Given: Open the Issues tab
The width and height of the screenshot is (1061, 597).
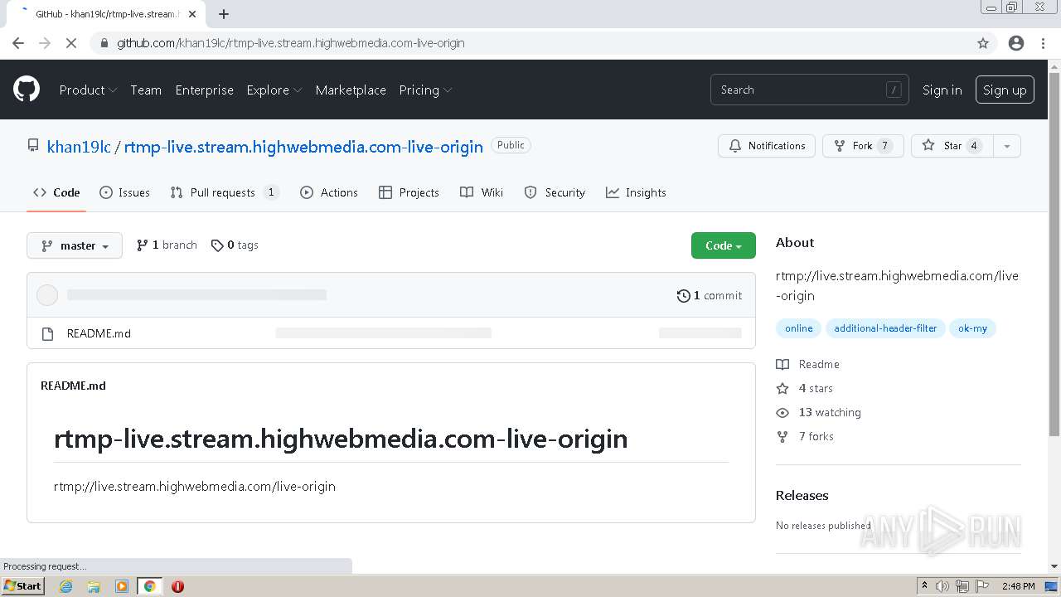Looking at the screenshot, I should pyautogui.click(x=124, y=192).
